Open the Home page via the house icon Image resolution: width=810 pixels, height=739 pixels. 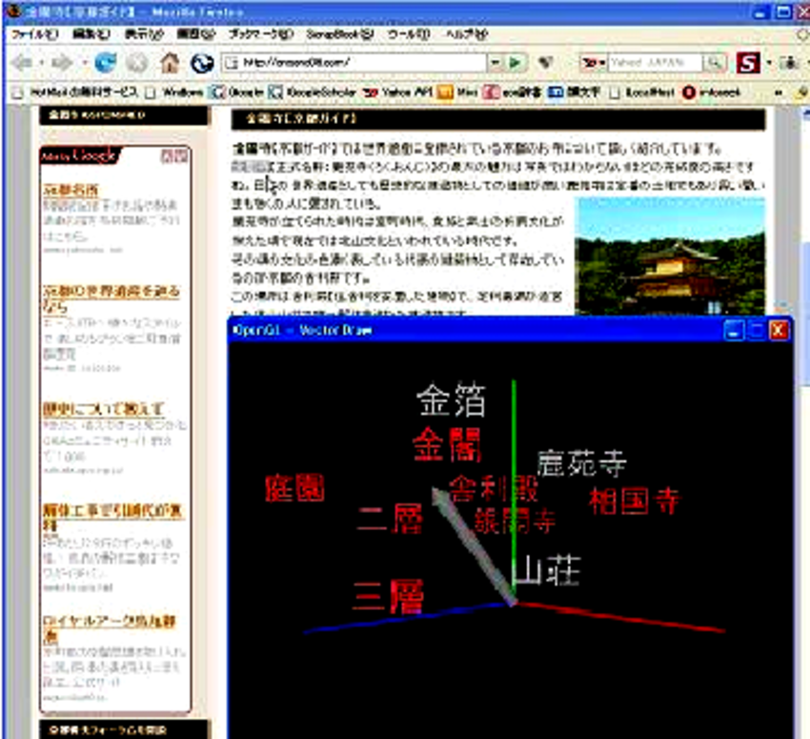[x=170, y=63]
